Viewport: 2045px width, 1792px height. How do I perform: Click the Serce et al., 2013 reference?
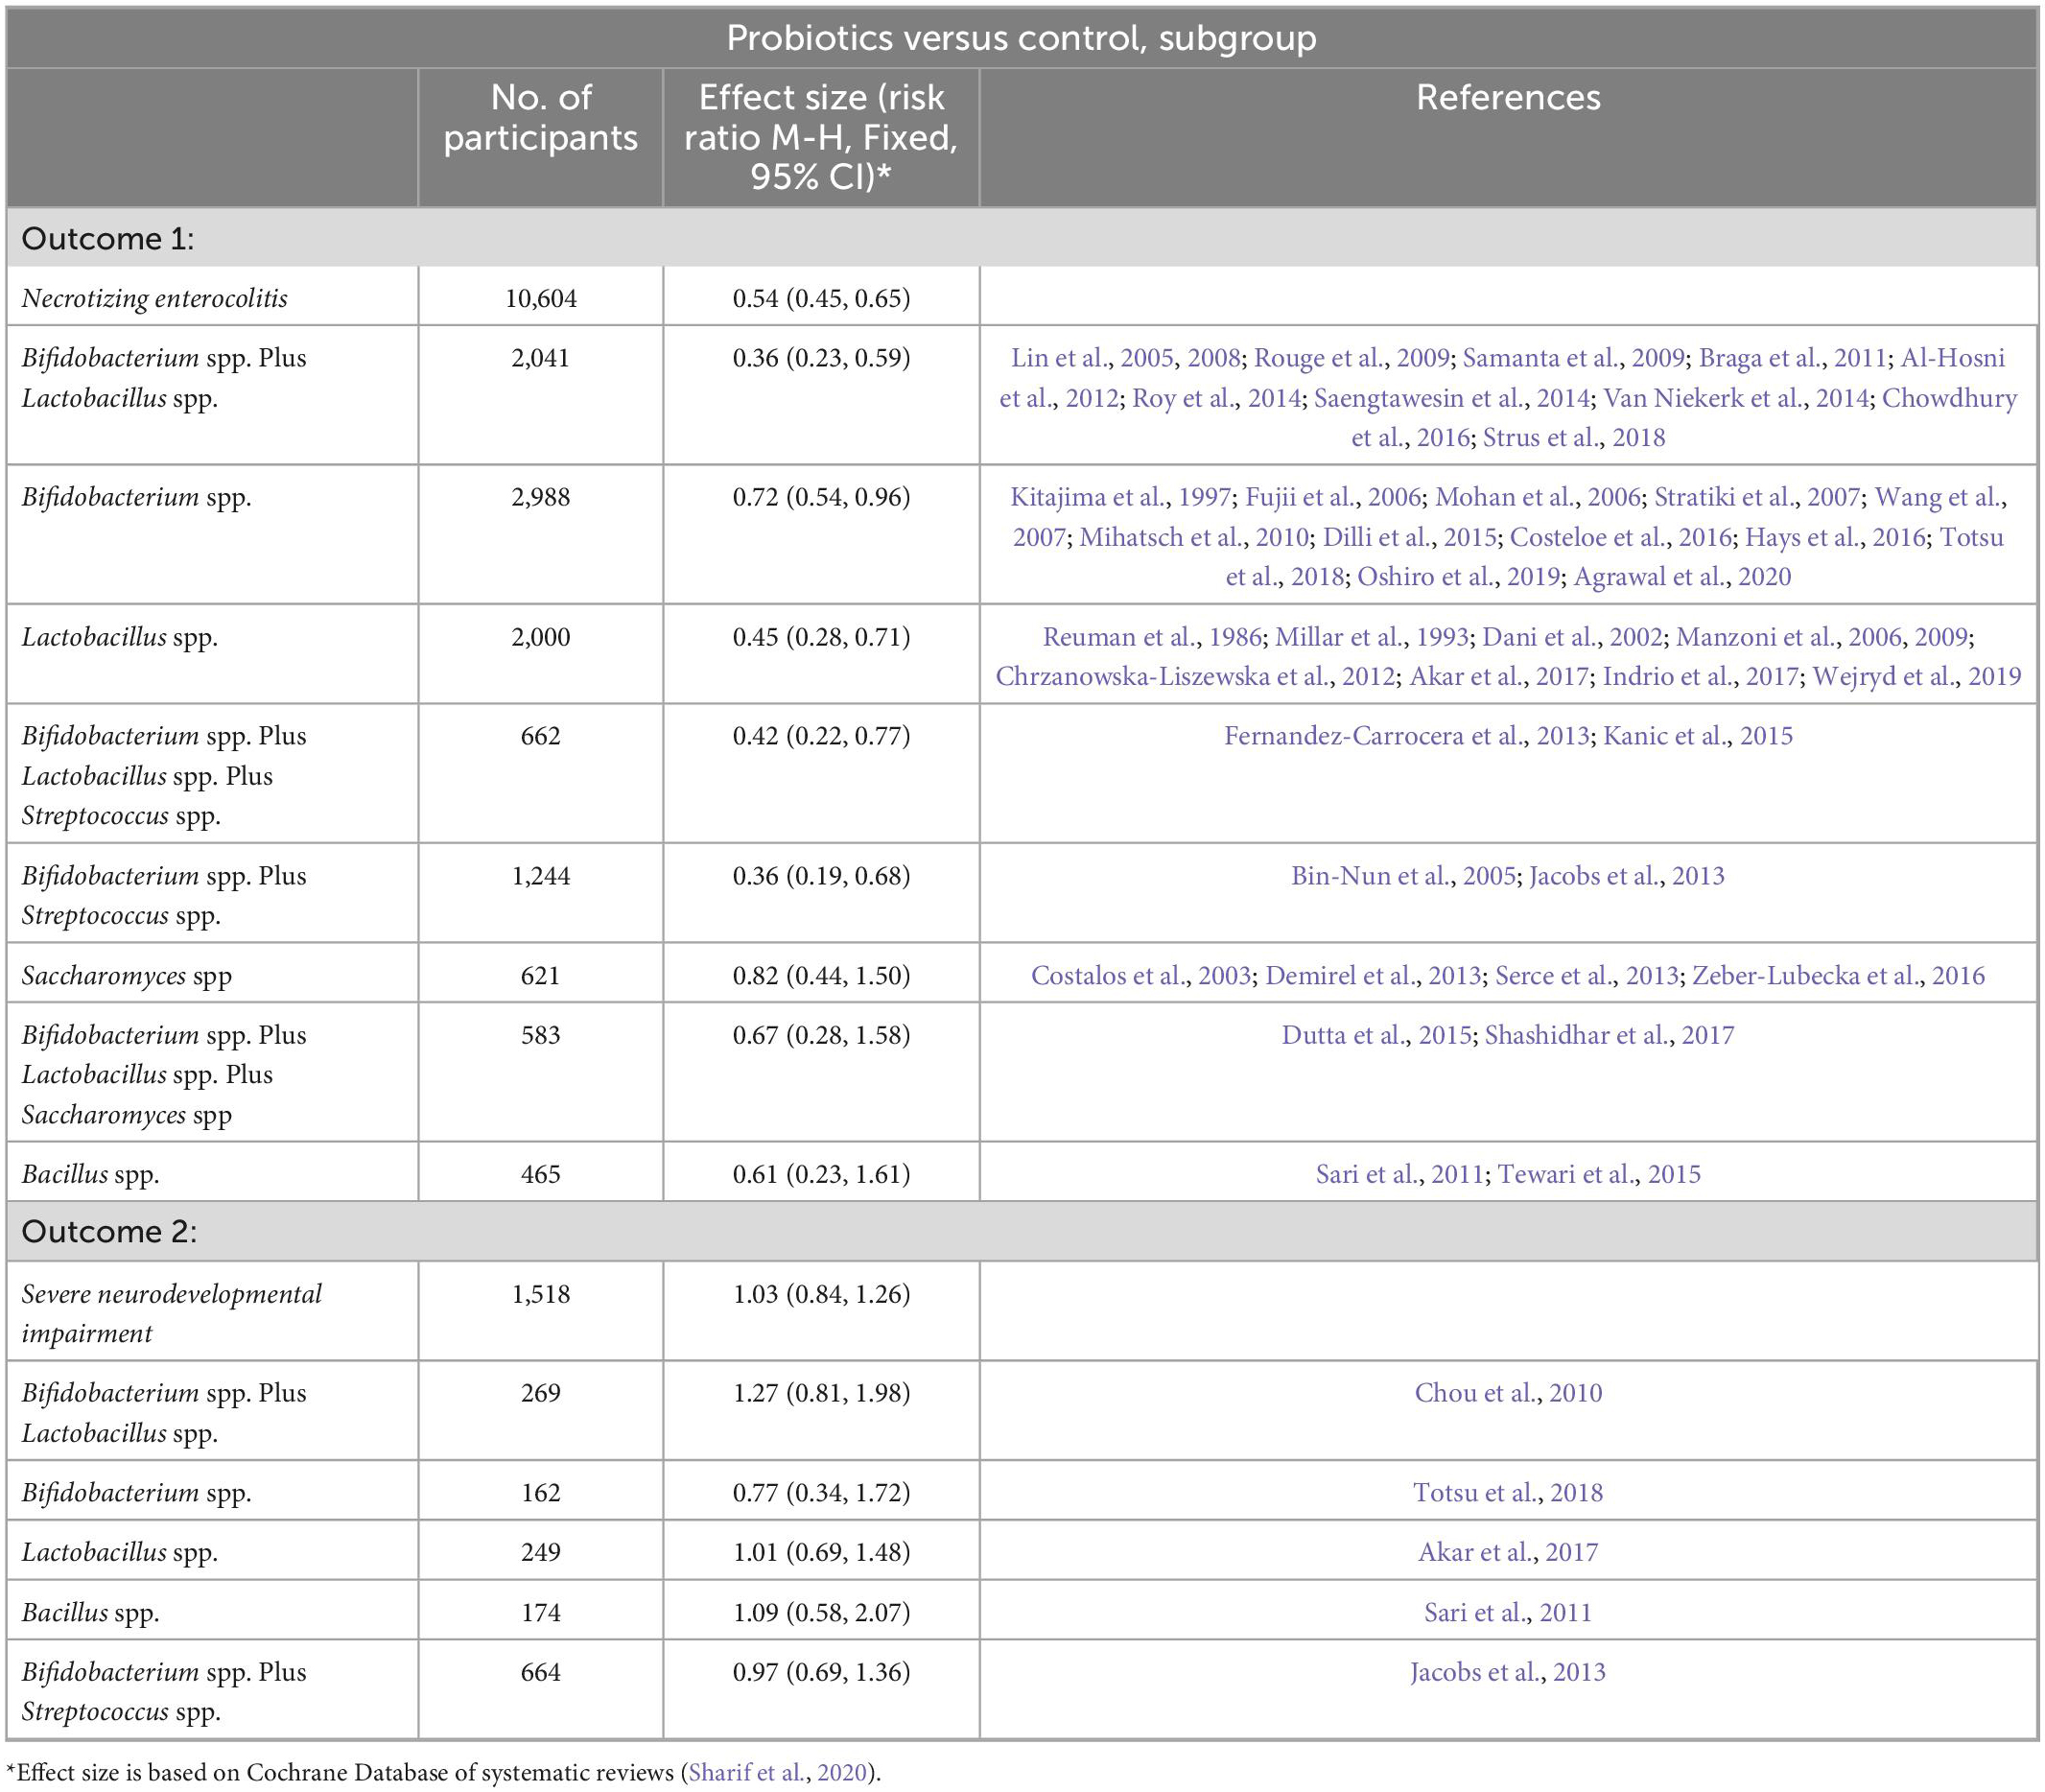click(1586, 976)
